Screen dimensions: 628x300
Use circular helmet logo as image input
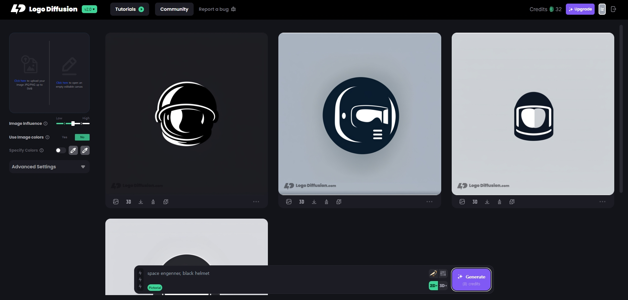289,202
